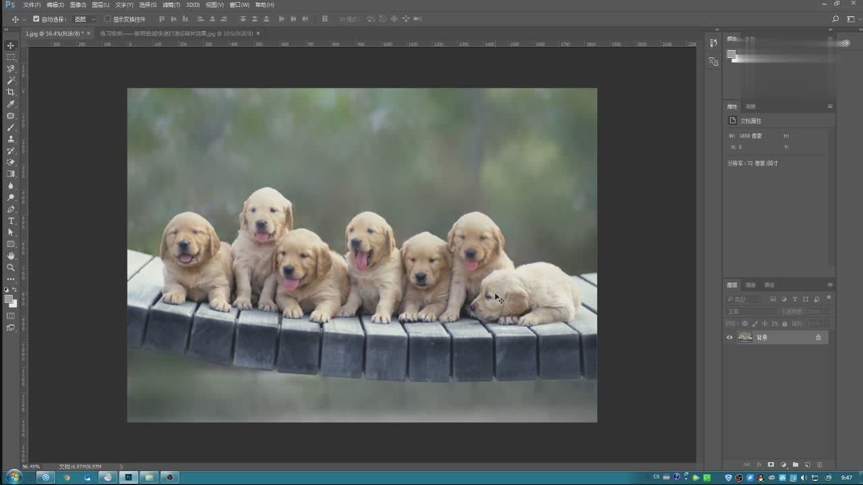Open the 图像(I) menu
863x485 pixels.
[78, 5]
